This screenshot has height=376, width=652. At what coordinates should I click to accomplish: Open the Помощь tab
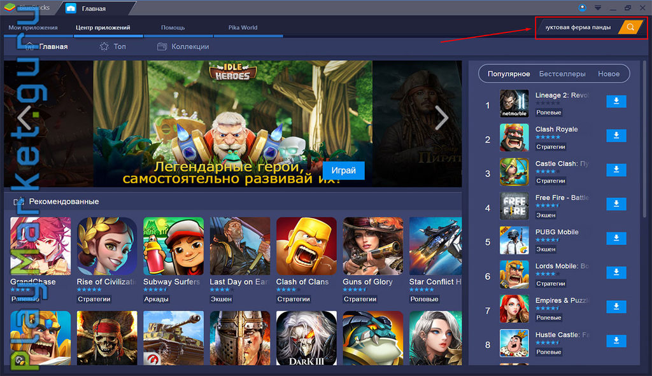[x=173, y=27]
